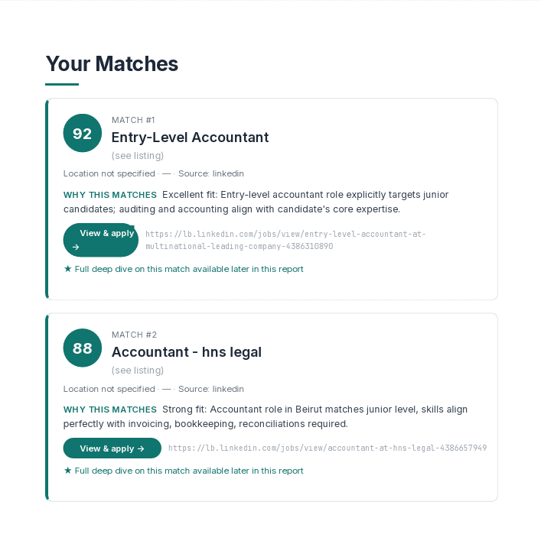The height and width of the screenshot is (560, 541).
Task: Select the Accountant - hns legal title
Action: (187, 352)
